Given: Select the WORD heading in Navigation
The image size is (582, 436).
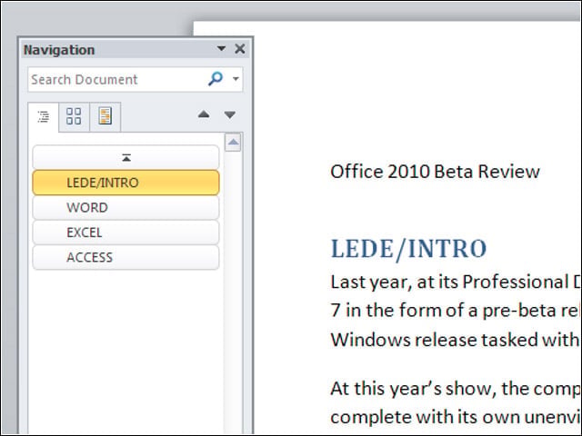Looking at the screenshot, I should (125, 208).
